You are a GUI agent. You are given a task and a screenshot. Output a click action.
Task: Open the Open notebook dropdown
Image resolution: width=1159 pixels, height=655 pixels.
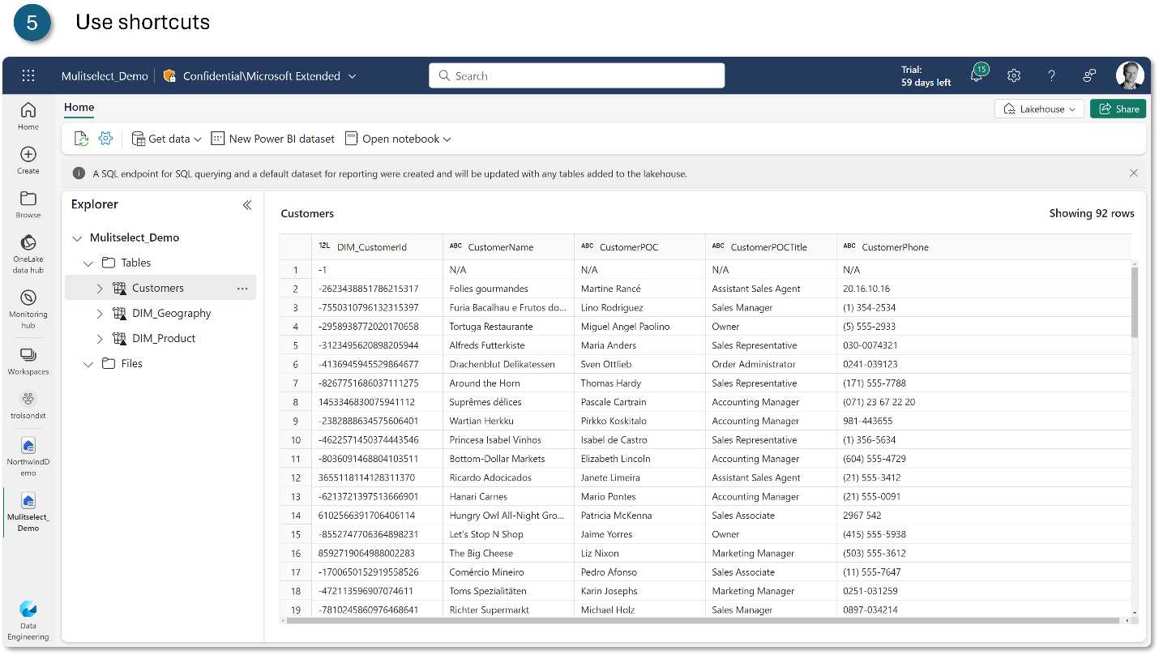point(397,139)
